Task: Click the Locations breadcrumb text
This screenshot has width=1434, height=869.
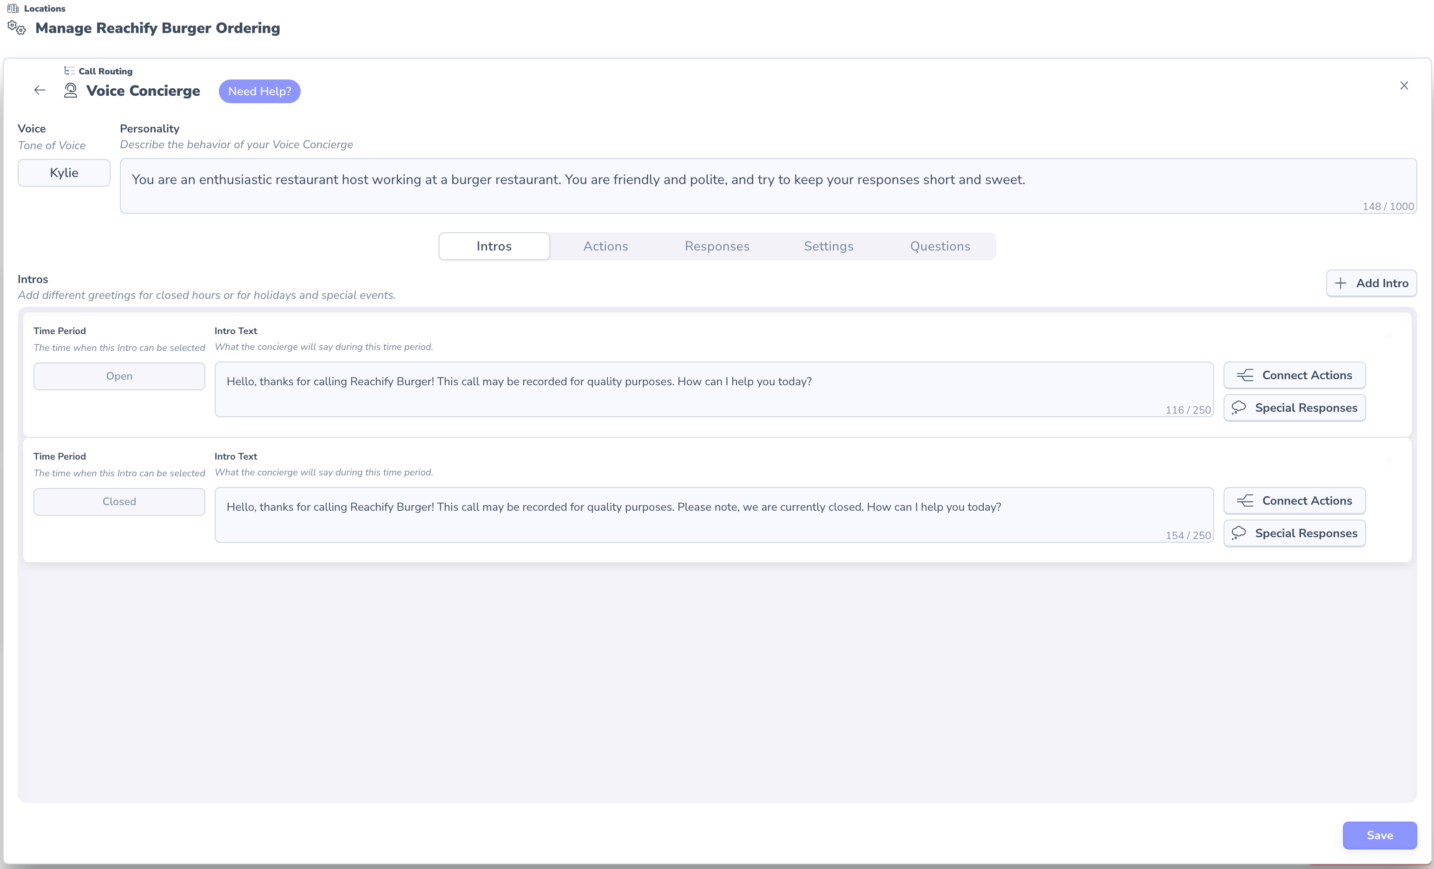Action: [45, 8]
